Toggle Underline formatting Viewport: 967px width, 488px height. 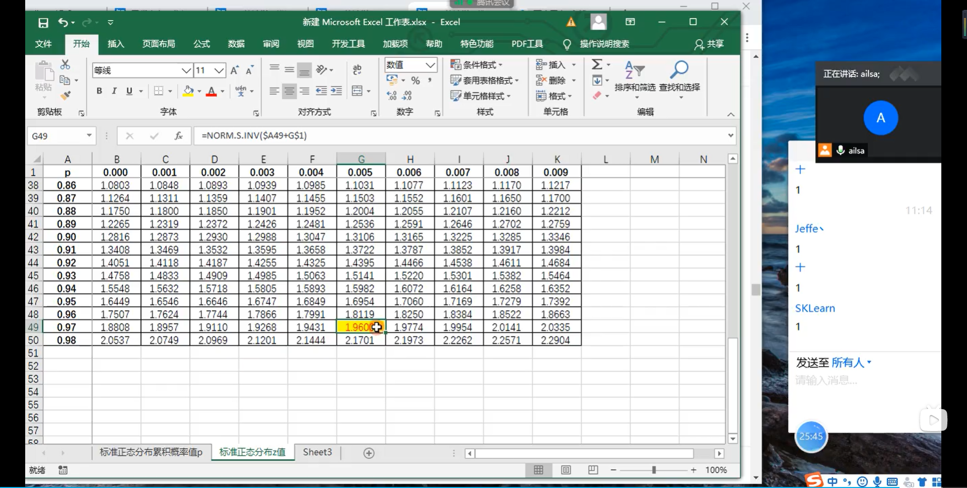coord(129,91)
